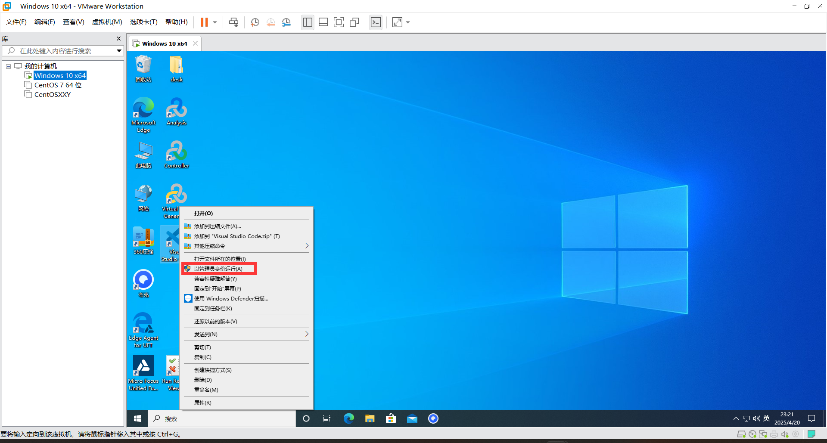Screen dimensions: 827x443
Task: Select Edge Agent for UFT shortcut
Action: (143, 331)
